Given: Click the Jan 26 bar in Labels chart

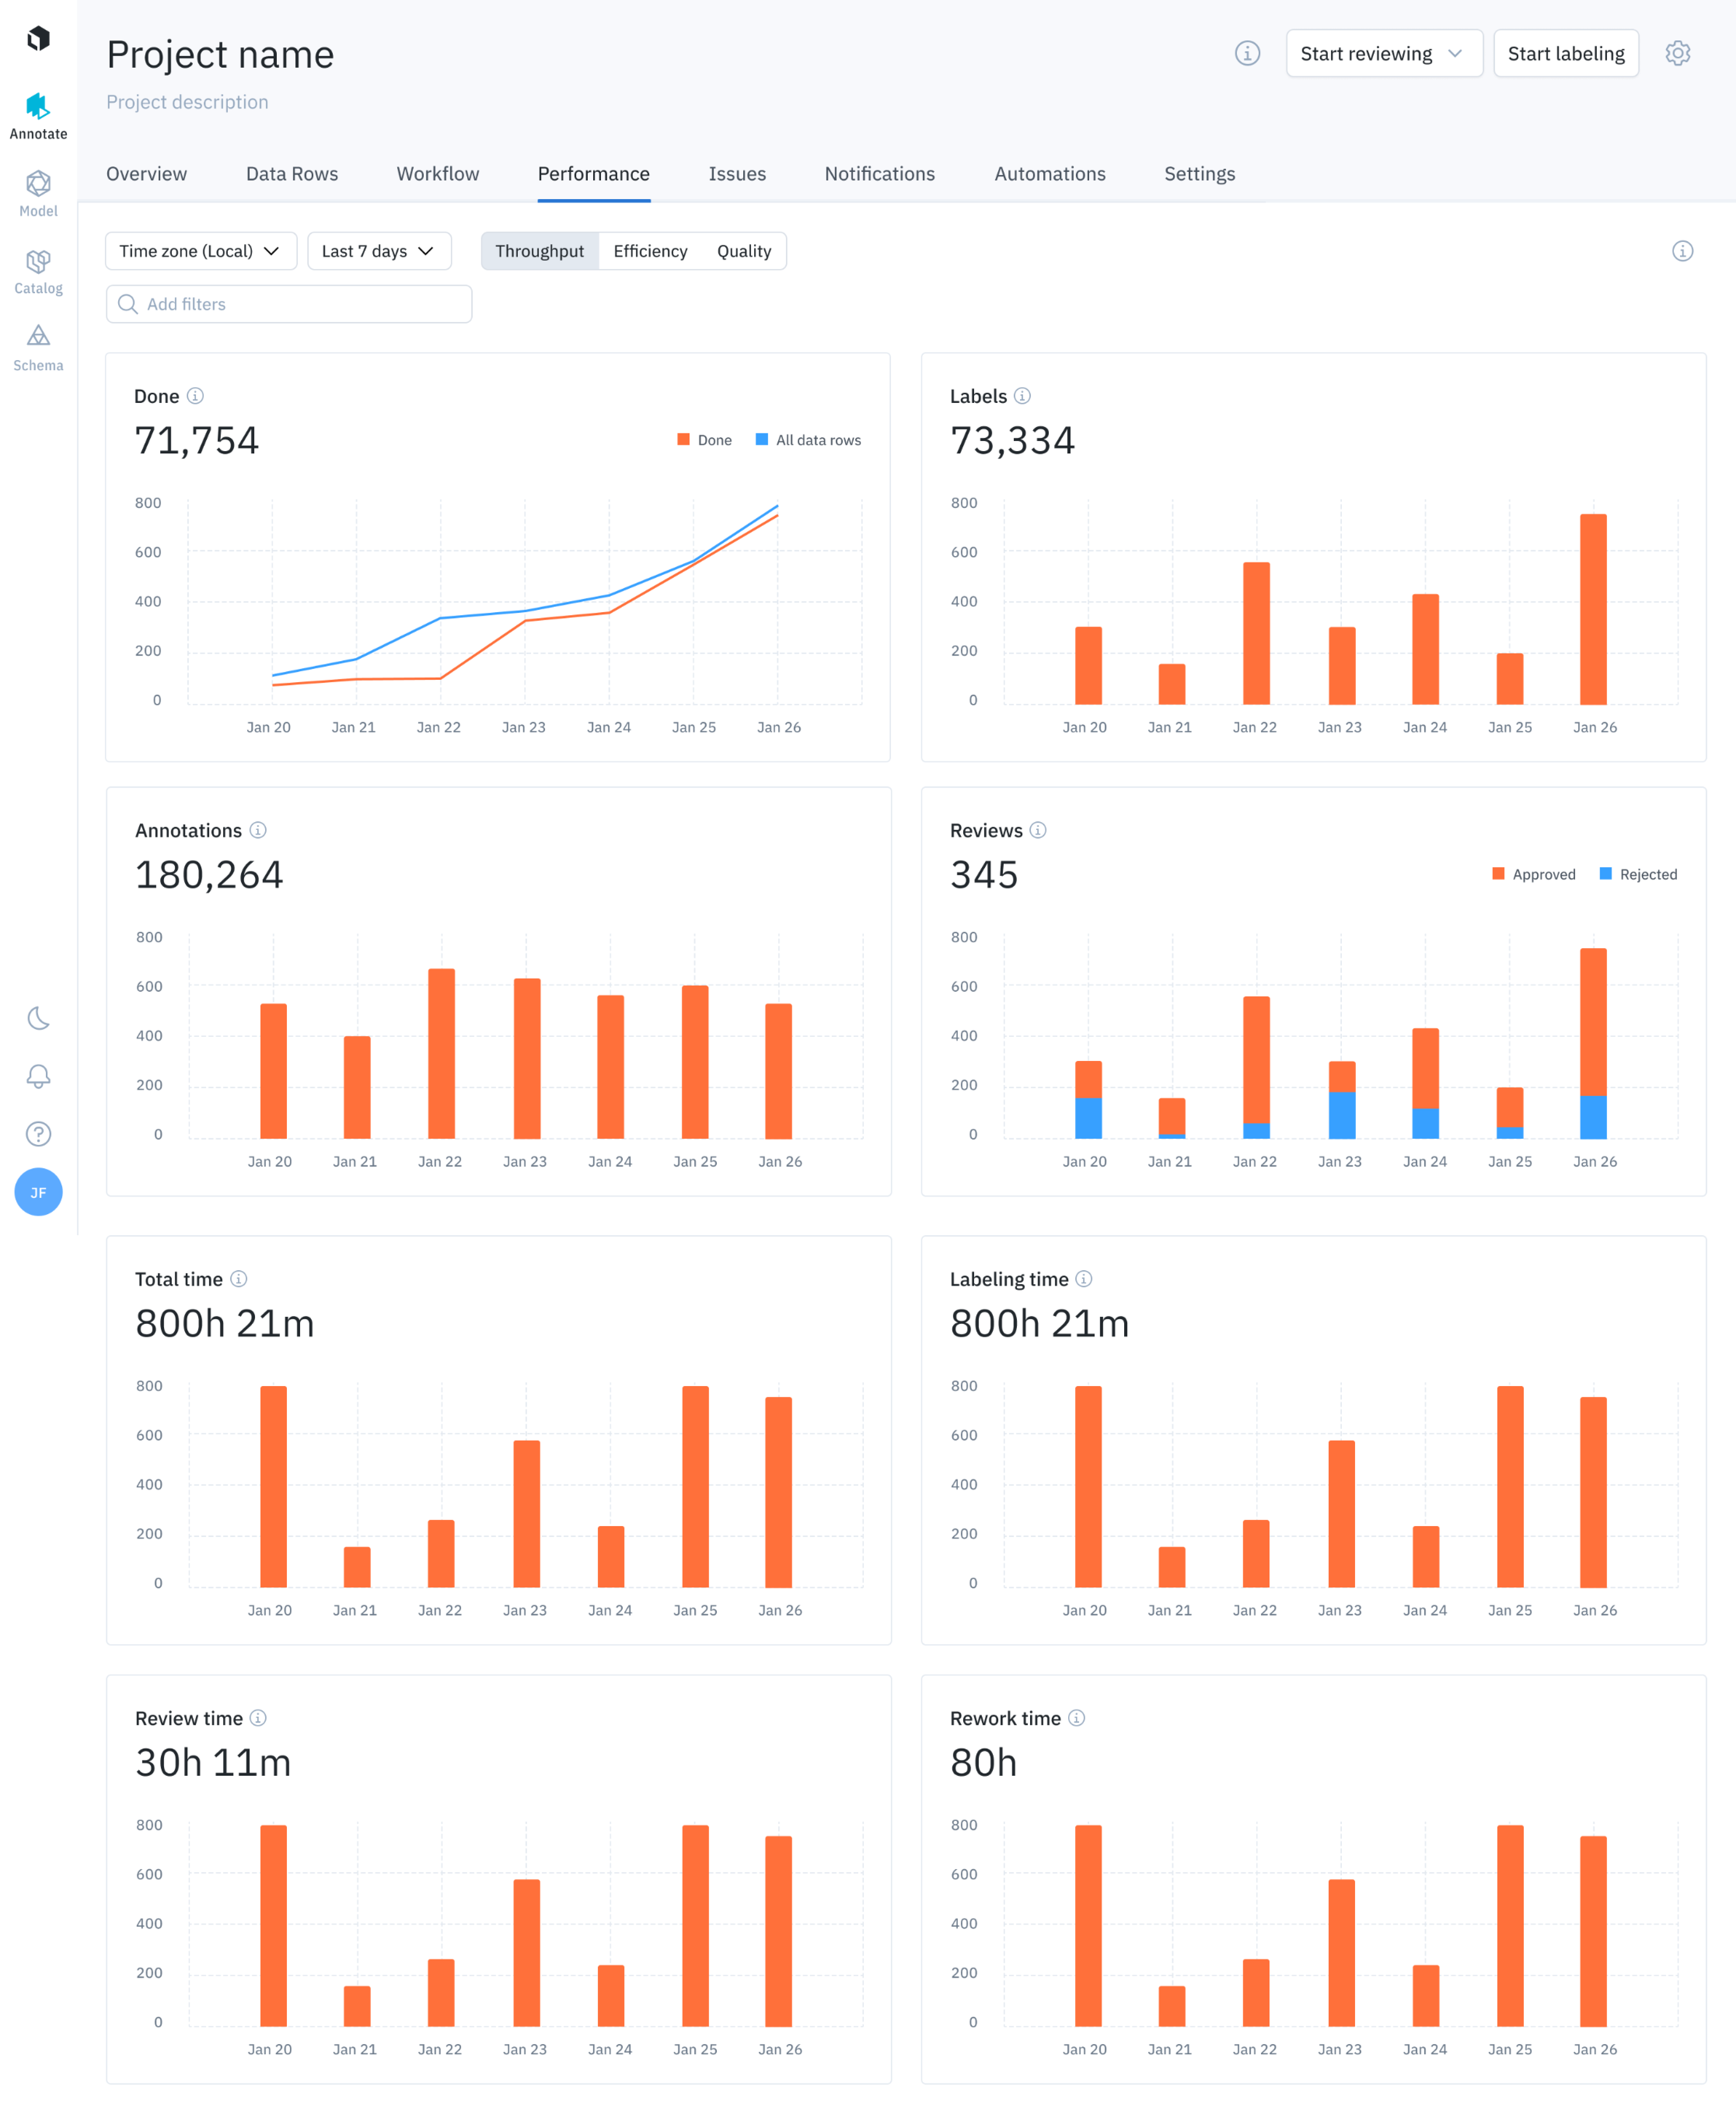Looking at the screenshot, I should [1593, 609].
